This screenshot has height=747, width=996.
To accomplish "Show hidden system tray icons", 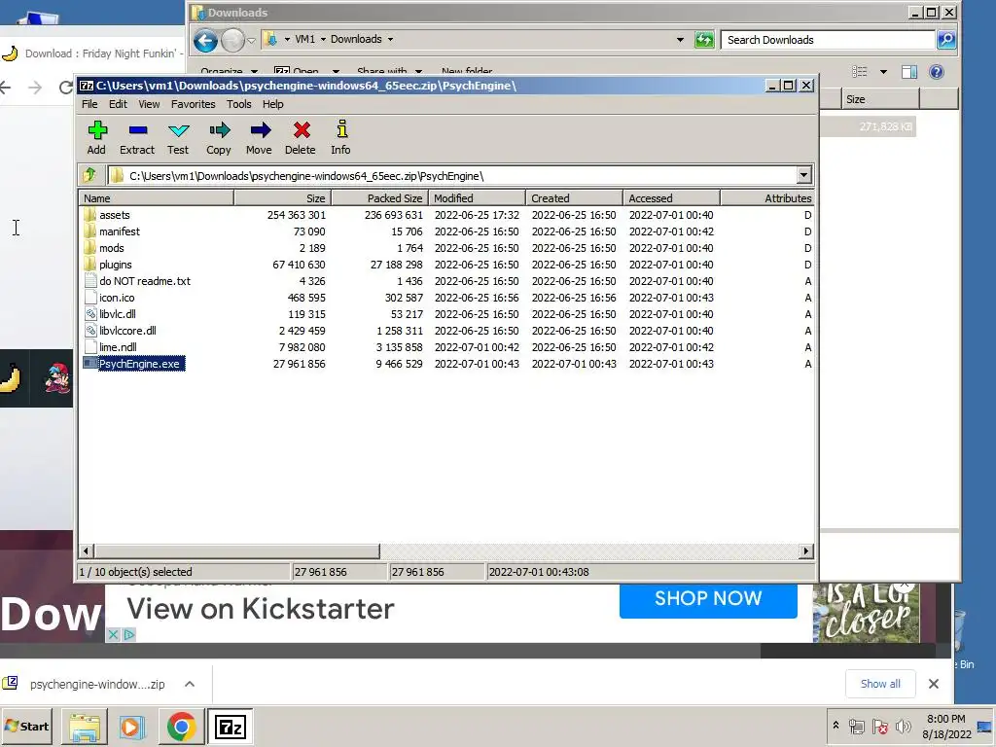I will (x=836, y=726).
